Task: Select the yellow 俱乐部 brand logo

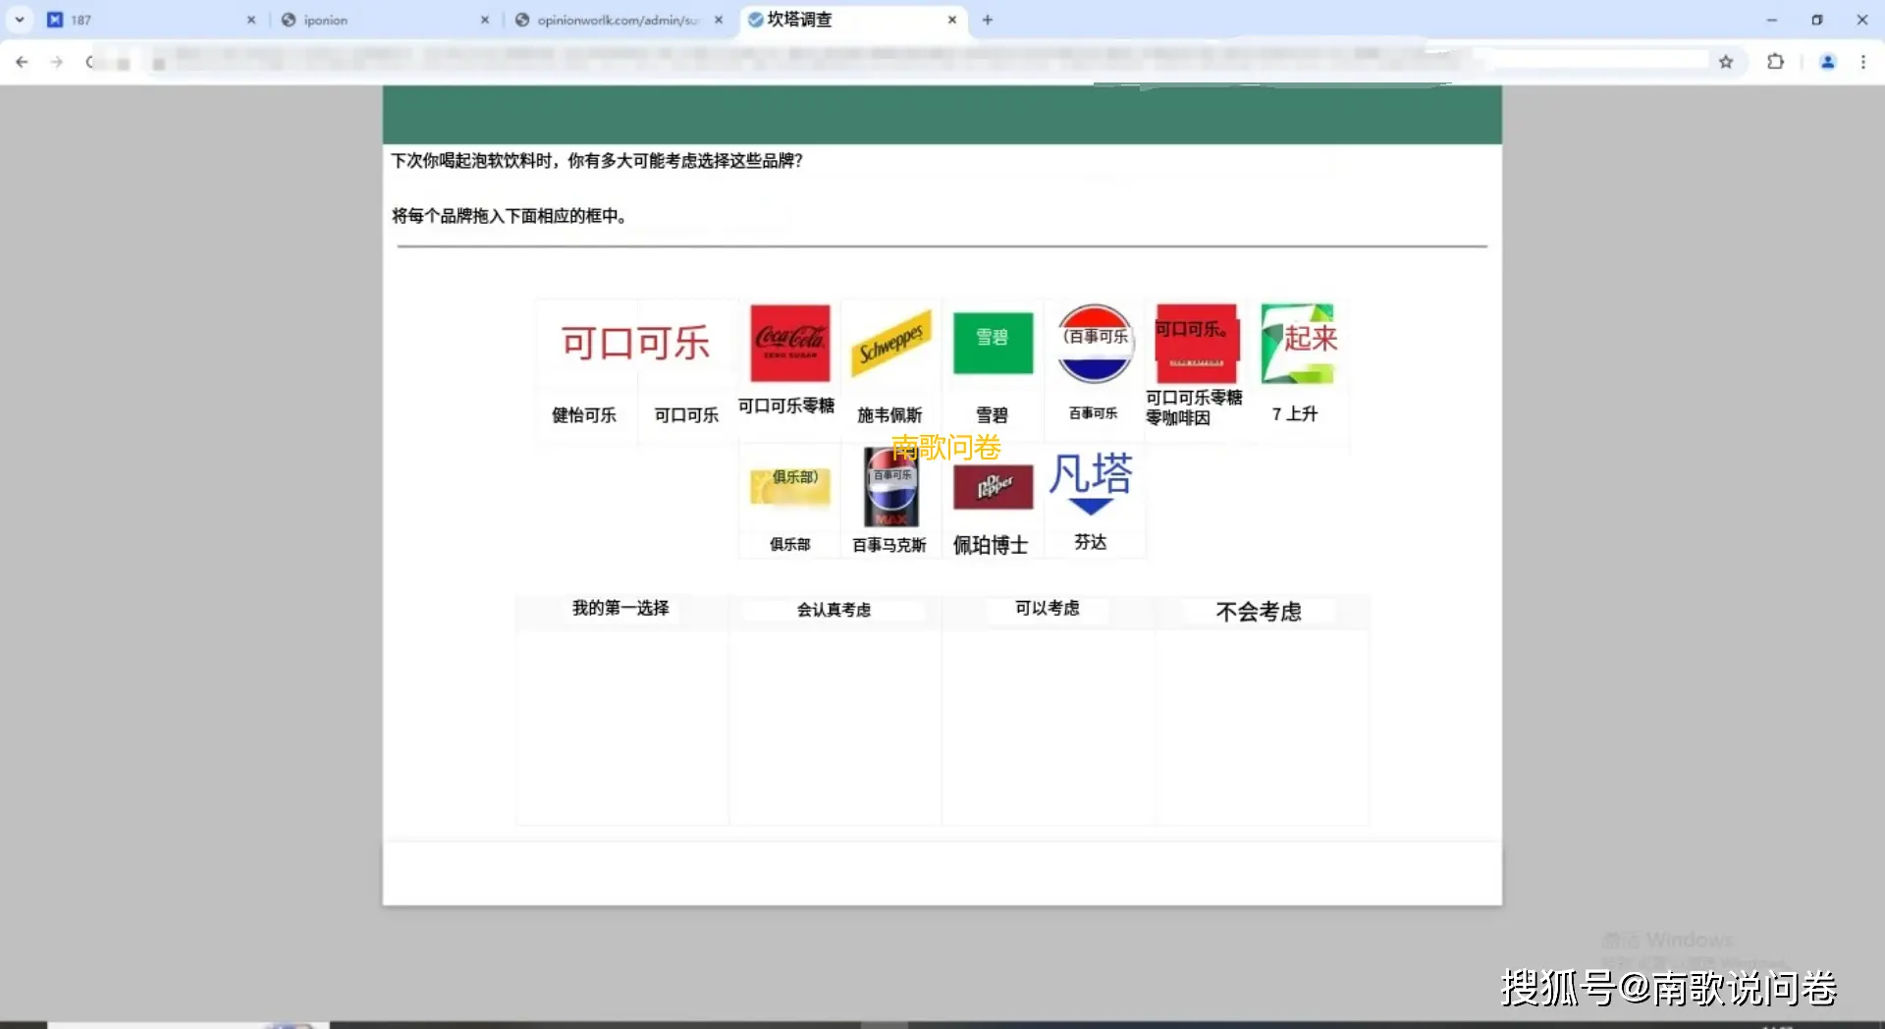Action: (x=788, y=486)
